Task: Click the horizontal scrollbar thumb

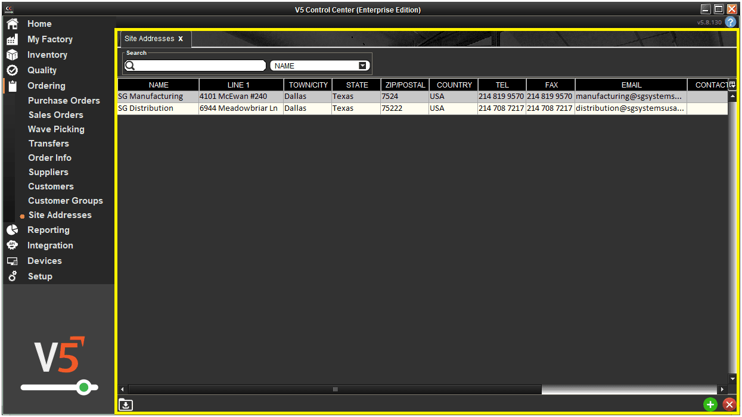Action: click(335, 390)
